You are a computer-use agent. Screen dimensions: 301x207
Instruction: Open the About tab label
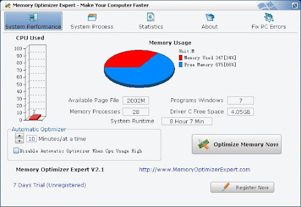point(210,27)
